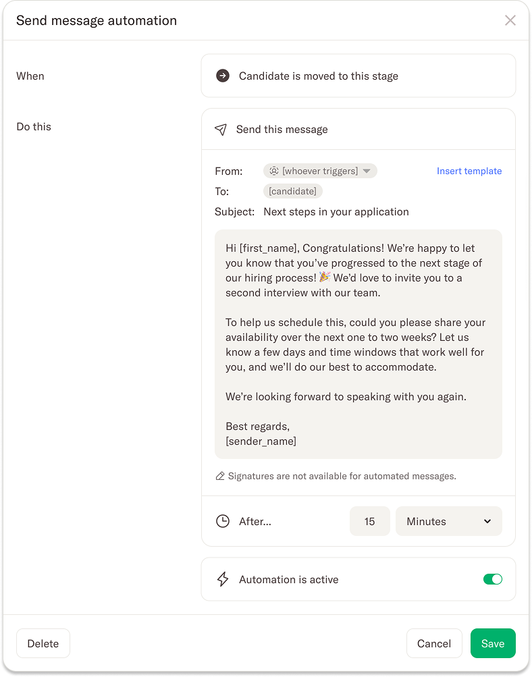The height and width of the screenshot is (677, 532).
Task: Click the To: label
Action: (x=222, y=192)
